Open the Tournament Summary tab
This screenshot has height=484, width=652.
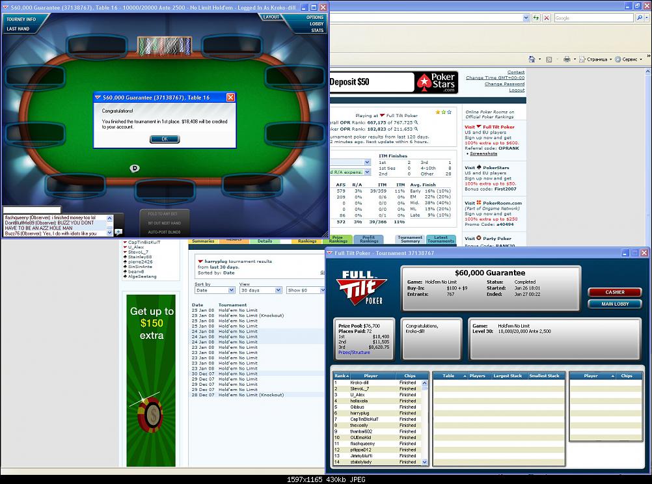(411, 239)
